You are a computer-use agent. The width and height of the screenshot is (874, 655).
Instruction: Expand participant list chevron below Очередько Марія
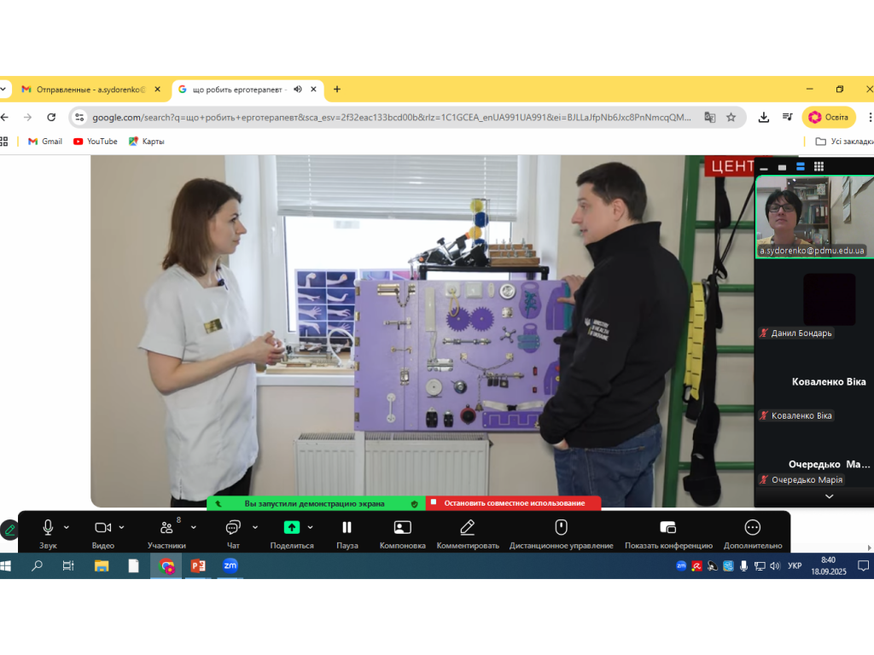pyautogui.click(x=828, y=496)
